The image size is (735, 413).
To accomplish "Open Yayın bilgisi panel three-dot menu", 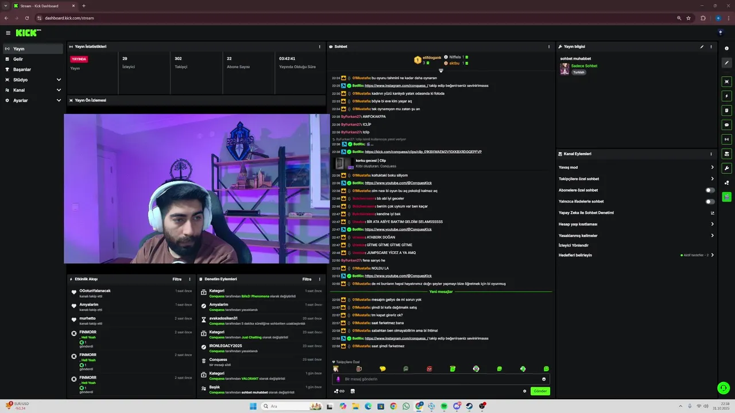I will point(711,46).
